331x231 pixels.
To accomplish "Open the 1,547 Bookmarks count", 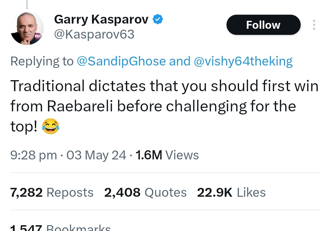I will coord(60,228).
